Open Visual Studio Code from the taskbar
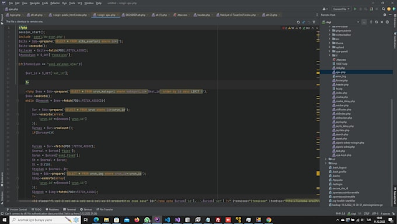The image size is (397, 224). click(167, 220)
